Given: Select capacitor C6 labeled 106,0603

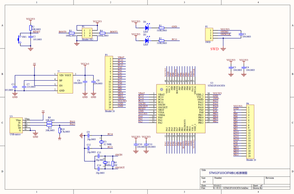Looking at the screenshot, I should [85, 82].
